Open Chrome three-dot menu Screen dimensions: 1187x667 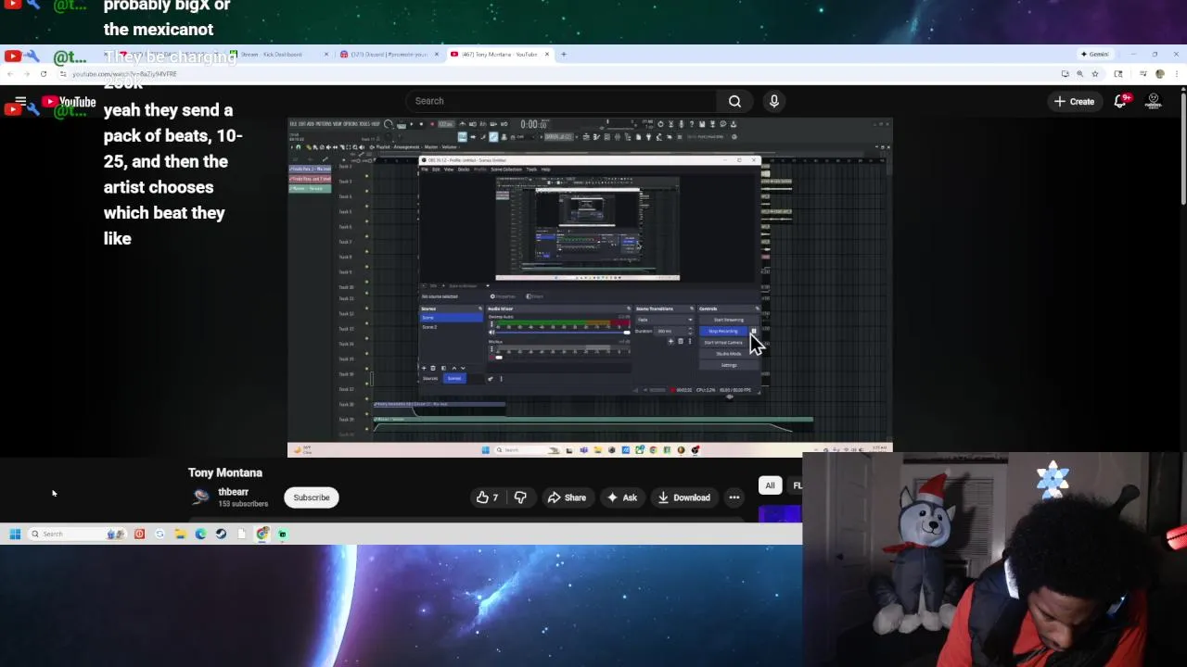(x=1177, y=73)
